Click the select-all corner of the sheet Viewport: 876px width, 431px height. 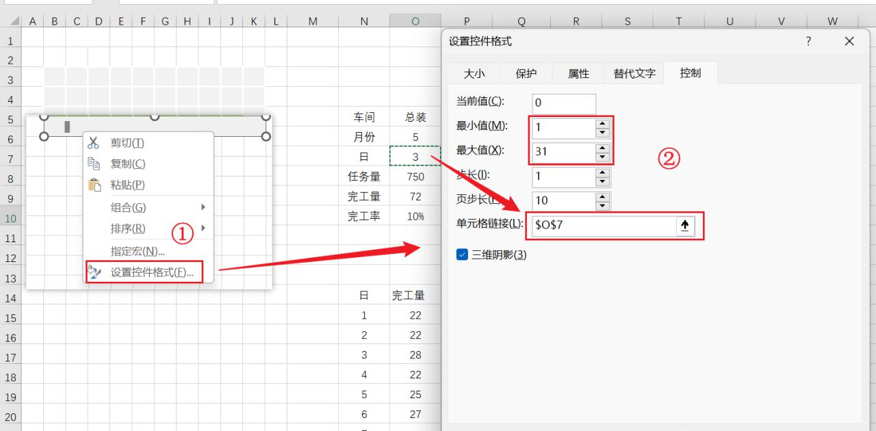[x=10, y=21]
